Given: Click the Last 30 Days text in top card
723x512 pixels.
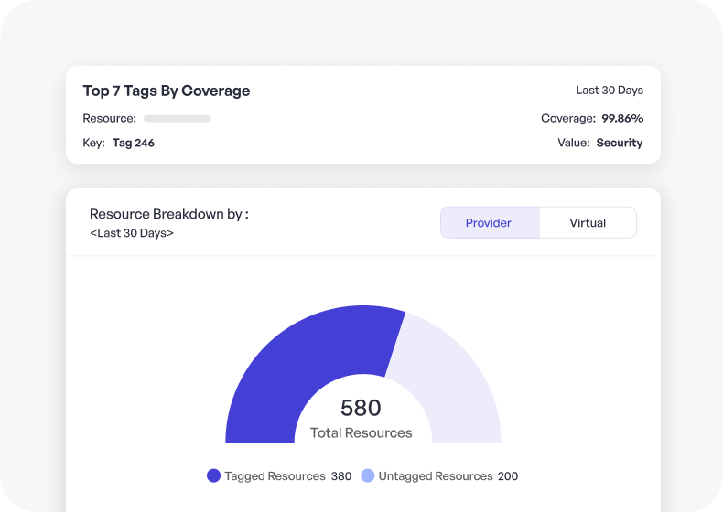Looking at the screenshot, I should pos(609,91).
